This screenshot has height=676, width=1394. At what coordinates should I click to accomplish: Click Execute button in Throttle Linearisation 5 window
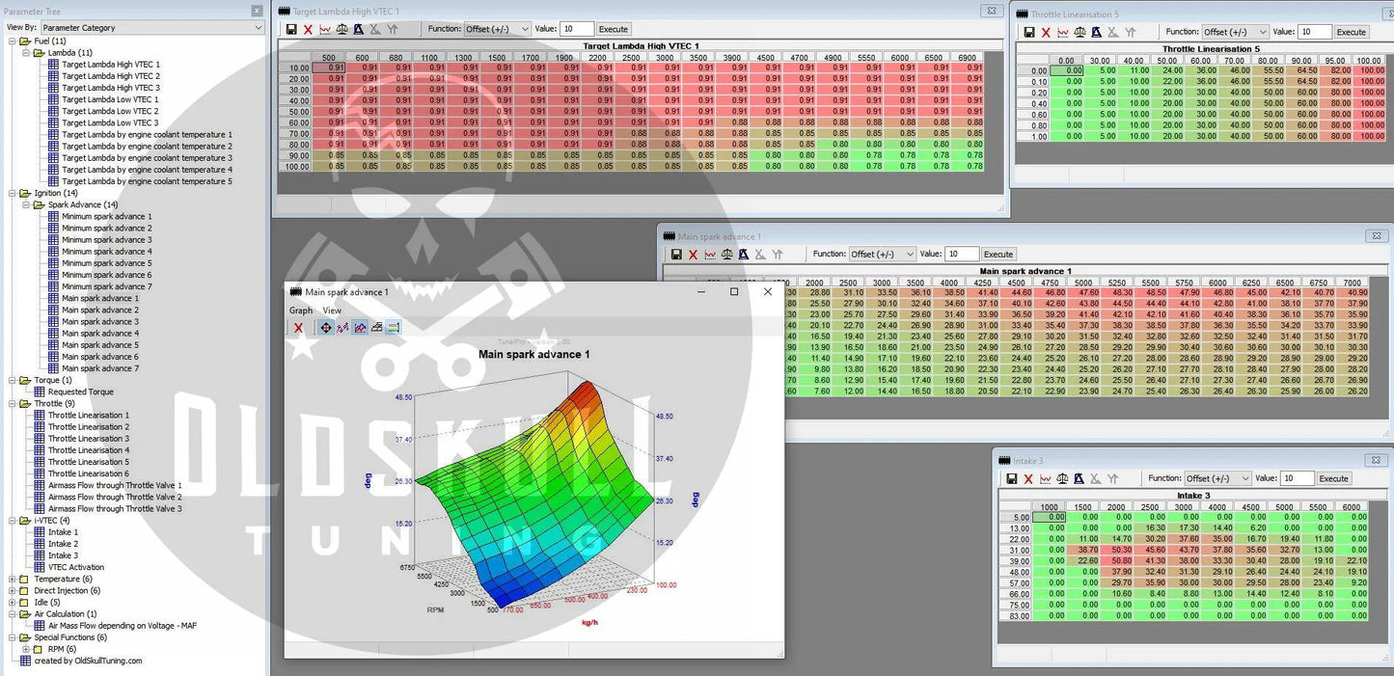pyautogui.click(x=1351, y=33)
